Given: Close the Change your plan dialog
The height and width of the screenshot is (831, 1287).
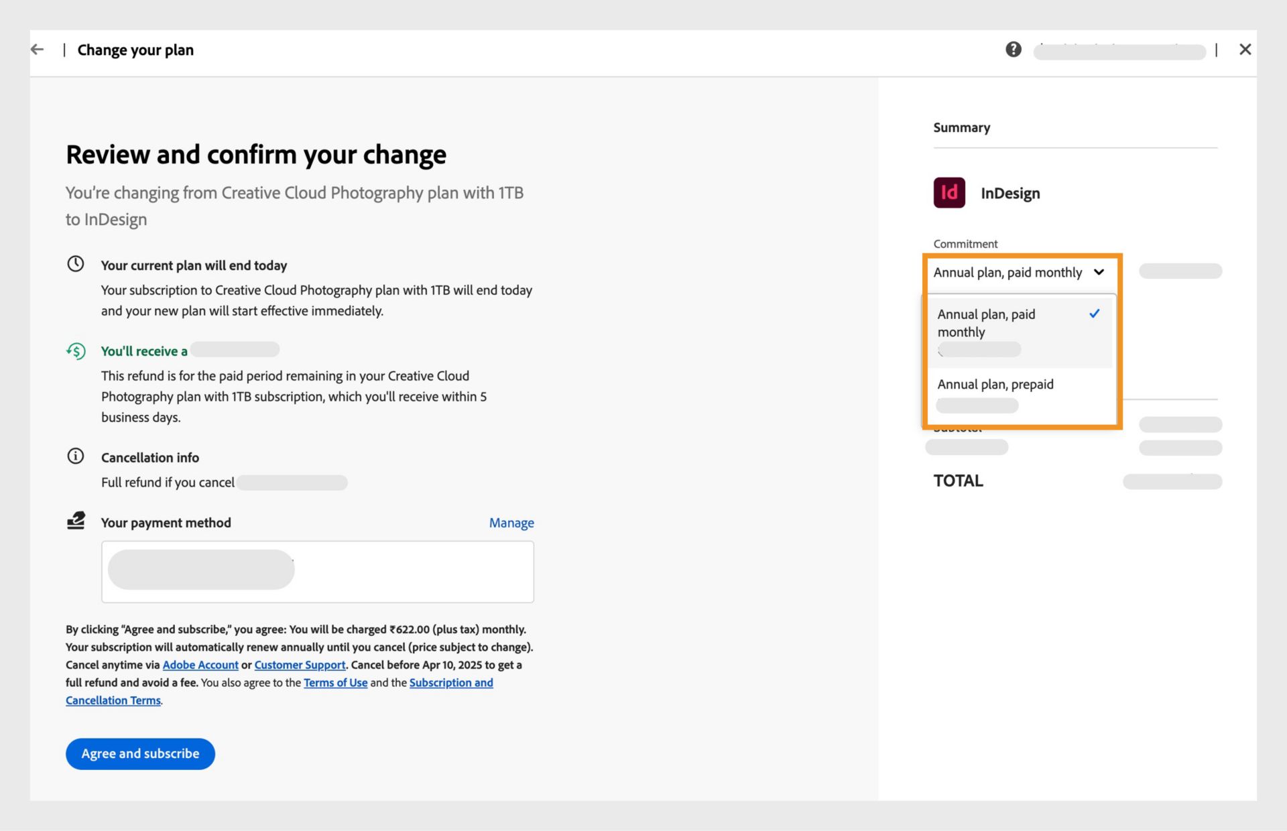Looking at the screenshot, I should [x=1245, y=50].
